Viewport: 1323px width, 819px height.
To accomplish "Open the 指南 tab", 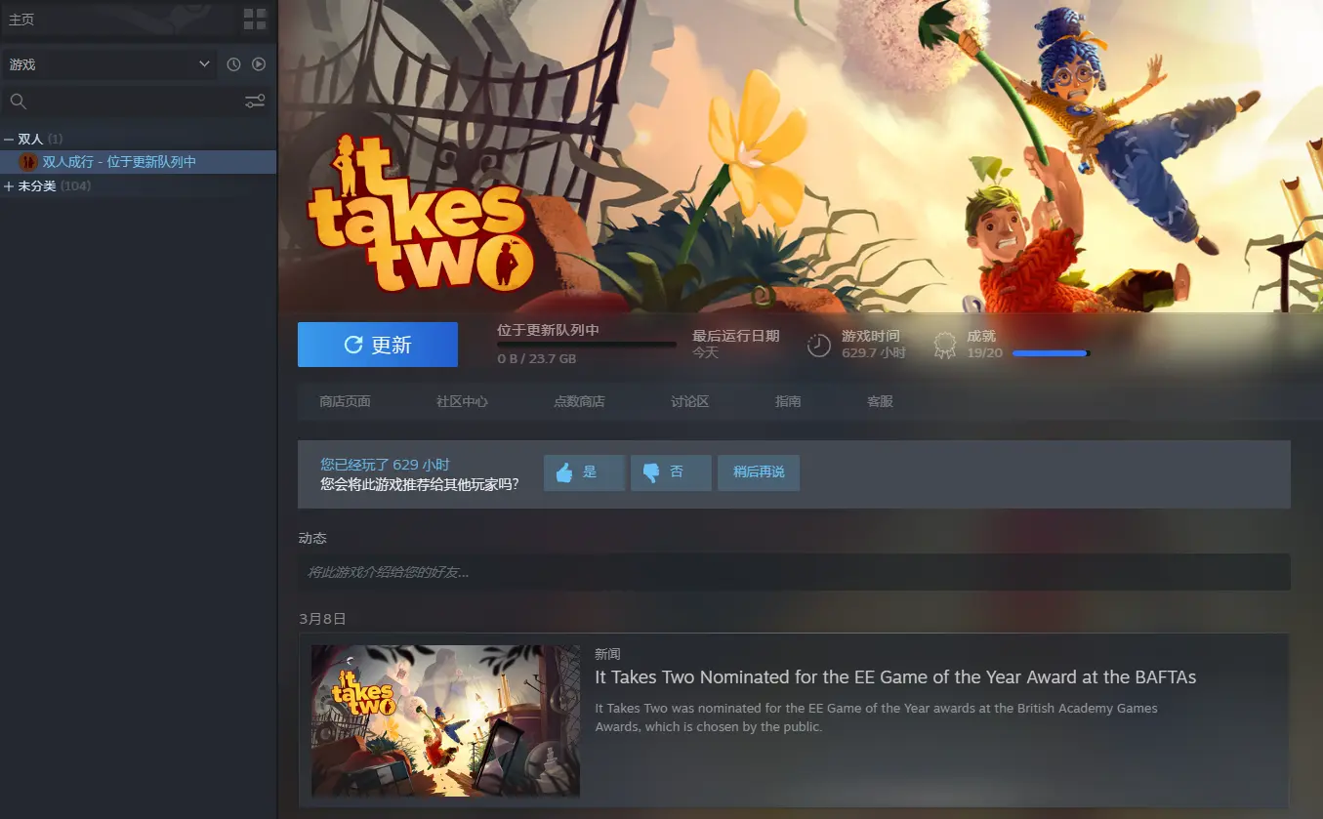I will [788, 401].
